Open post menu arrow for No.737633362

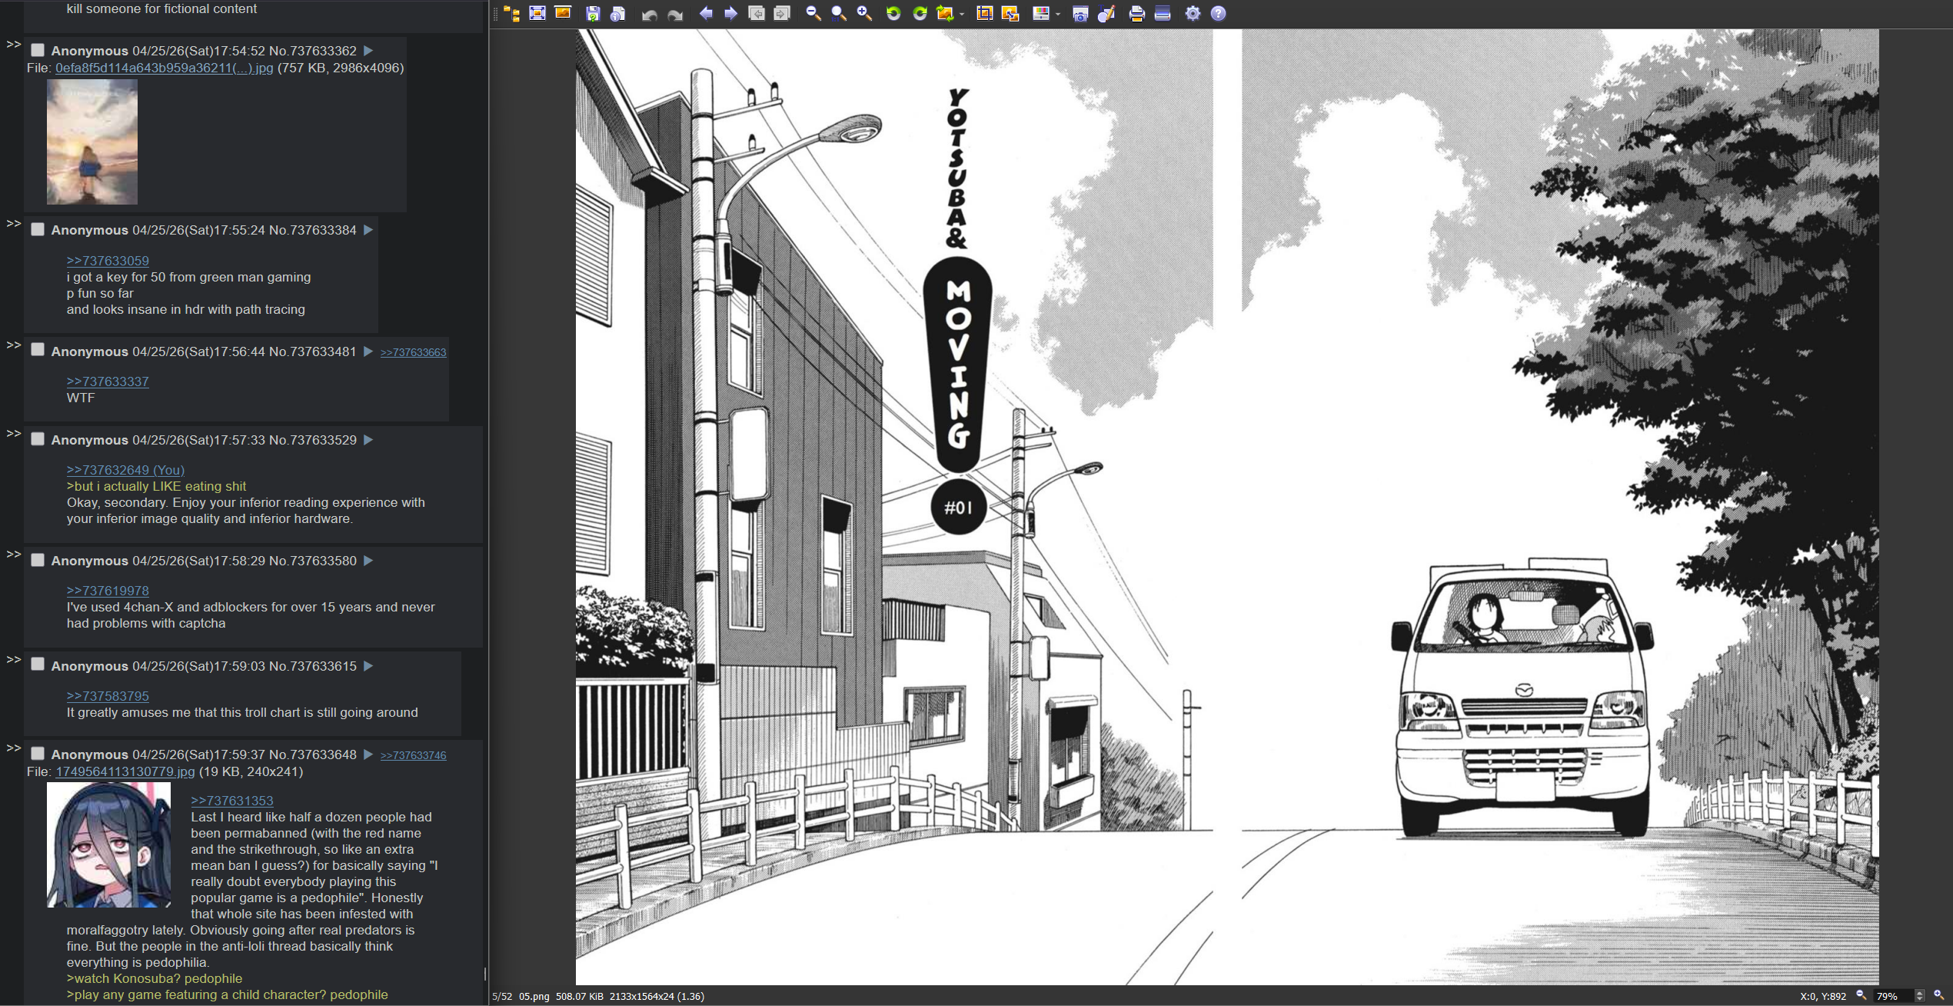tap(368, 51)
